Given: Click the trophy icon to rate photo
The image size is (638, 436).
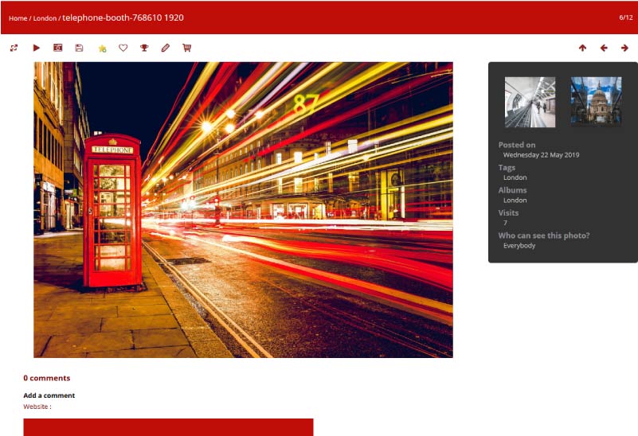Looking at the screenshot, I should click(144, 48).
